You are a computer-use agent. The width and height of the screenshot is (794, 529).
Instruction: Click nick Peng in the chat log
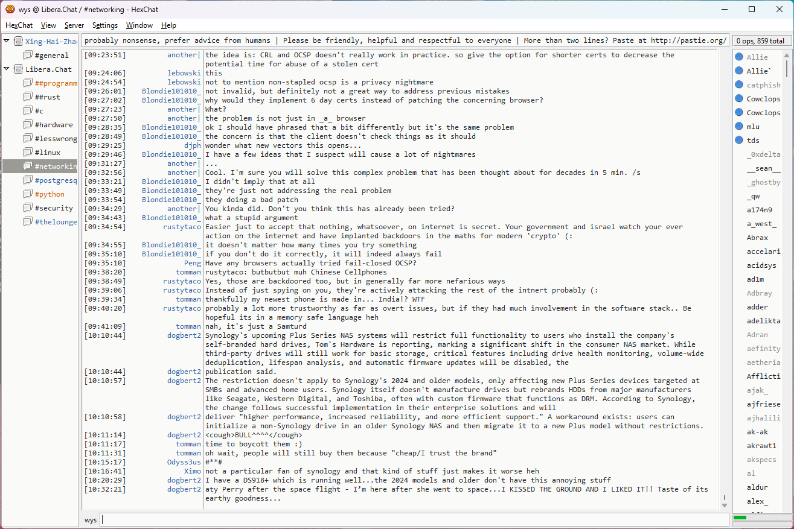tap(193, 263)
